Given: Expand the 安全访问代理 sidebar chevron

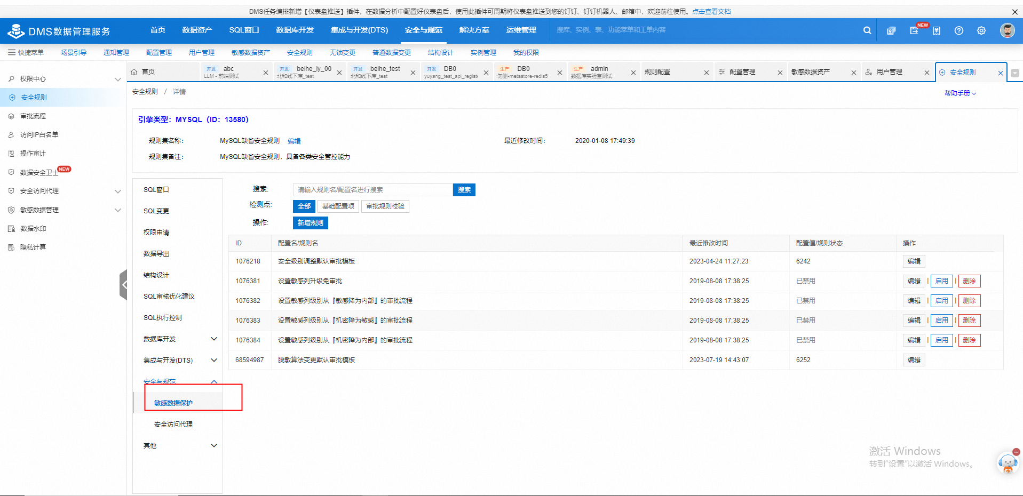Looking at the screenshot, I should point(118,191).
